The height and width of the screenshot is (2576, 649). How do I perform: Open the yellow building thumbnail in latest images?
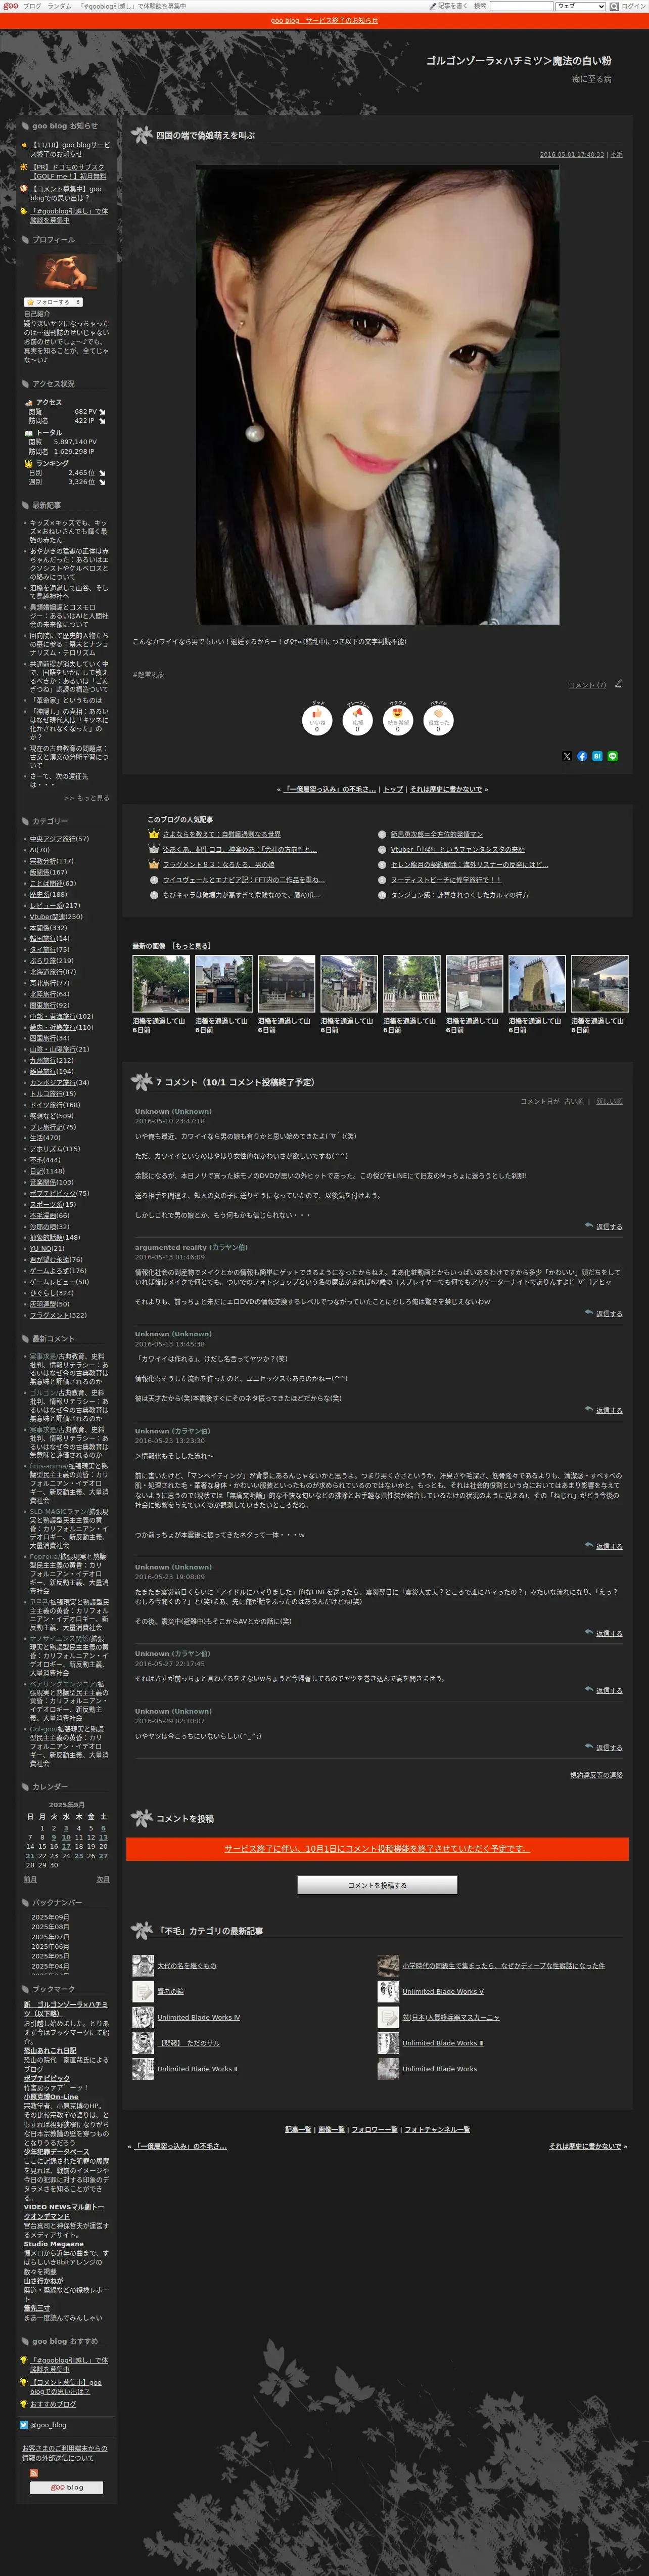537,984
